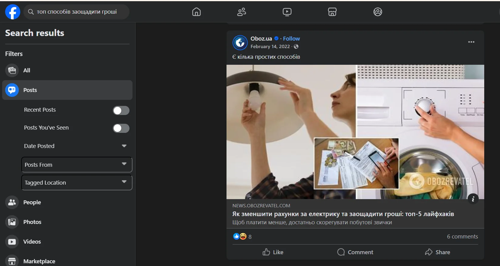Open the article preview image
The width and height of the screenshot is (500, 266).
click(355, 132)
